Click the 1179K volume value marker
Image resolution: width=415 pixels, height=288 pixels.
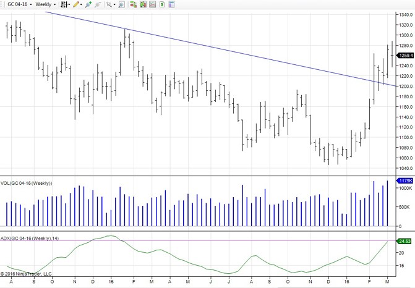405,180
